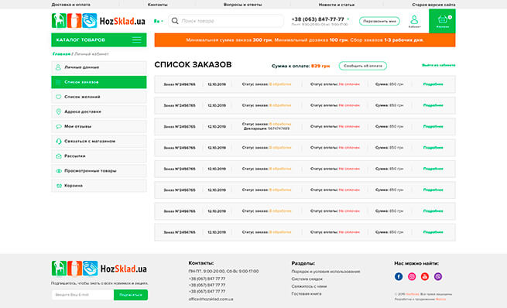The height and width of the screenshot is (308, 507).
Task: Open the Кабинет user account icon
Action: [x=414, y=22]
